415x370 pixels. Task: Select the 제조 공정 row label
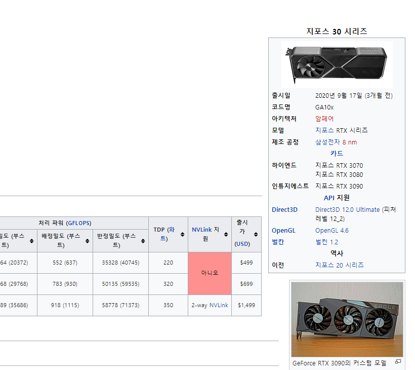pos(285,142)
